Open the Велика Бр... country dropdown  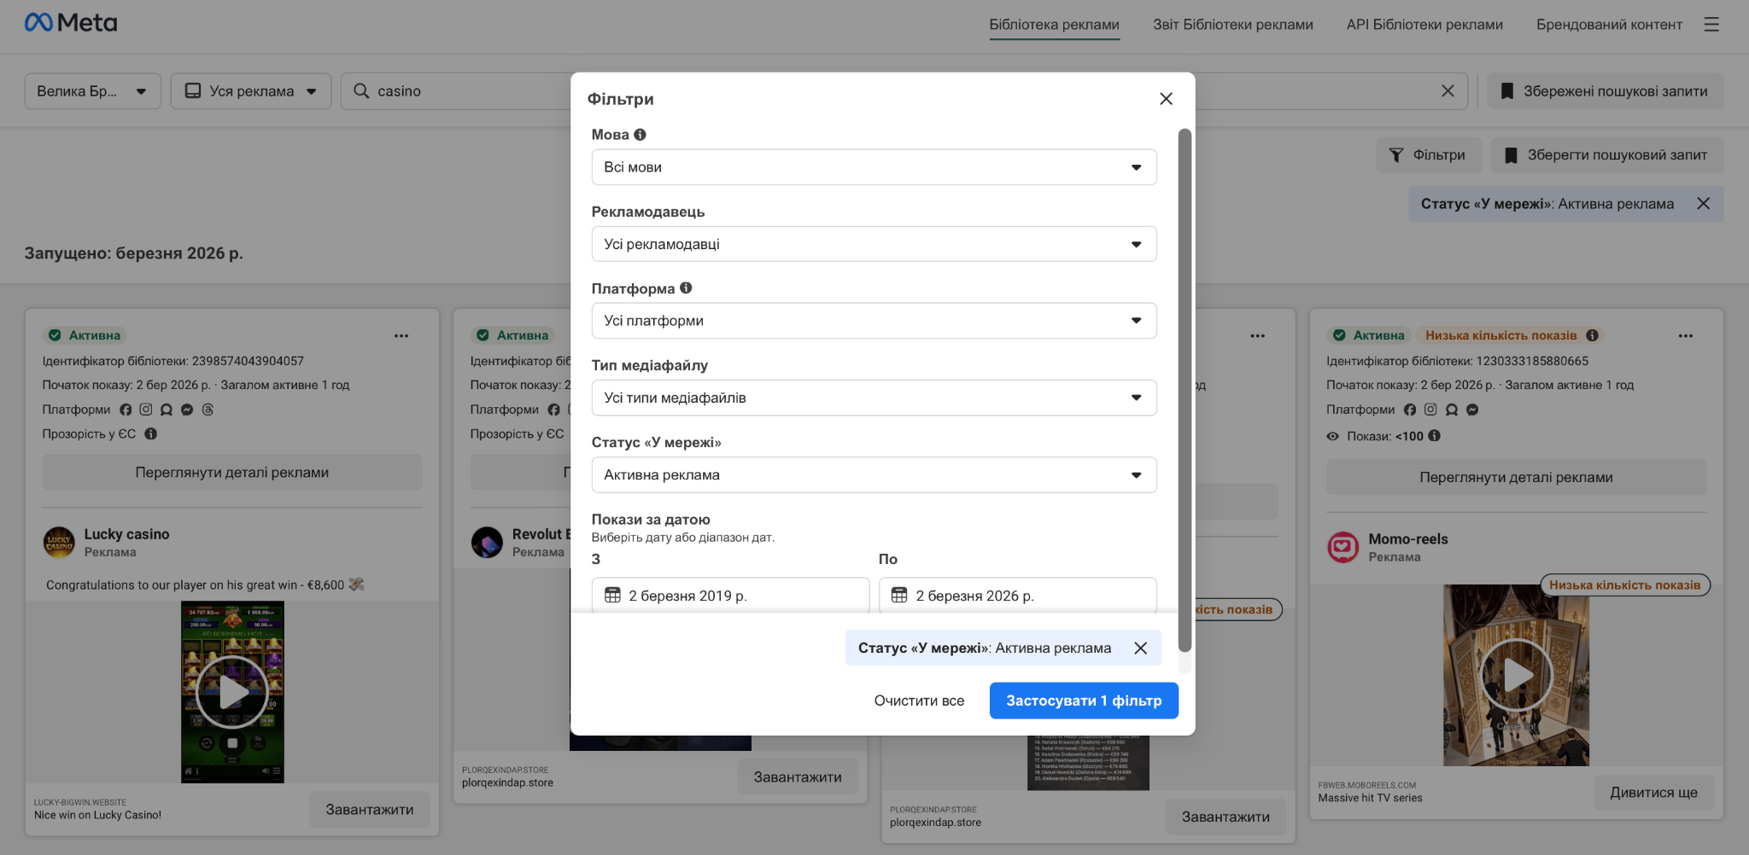[x=92, y=91]
